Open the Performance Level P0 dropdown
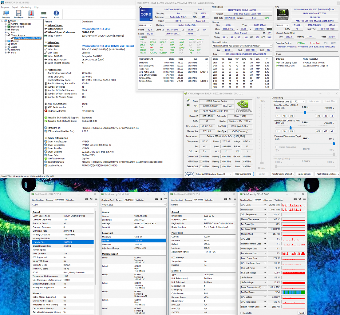Image resolution: width=340 pixels, height=315 pixels. pos(289,101)
